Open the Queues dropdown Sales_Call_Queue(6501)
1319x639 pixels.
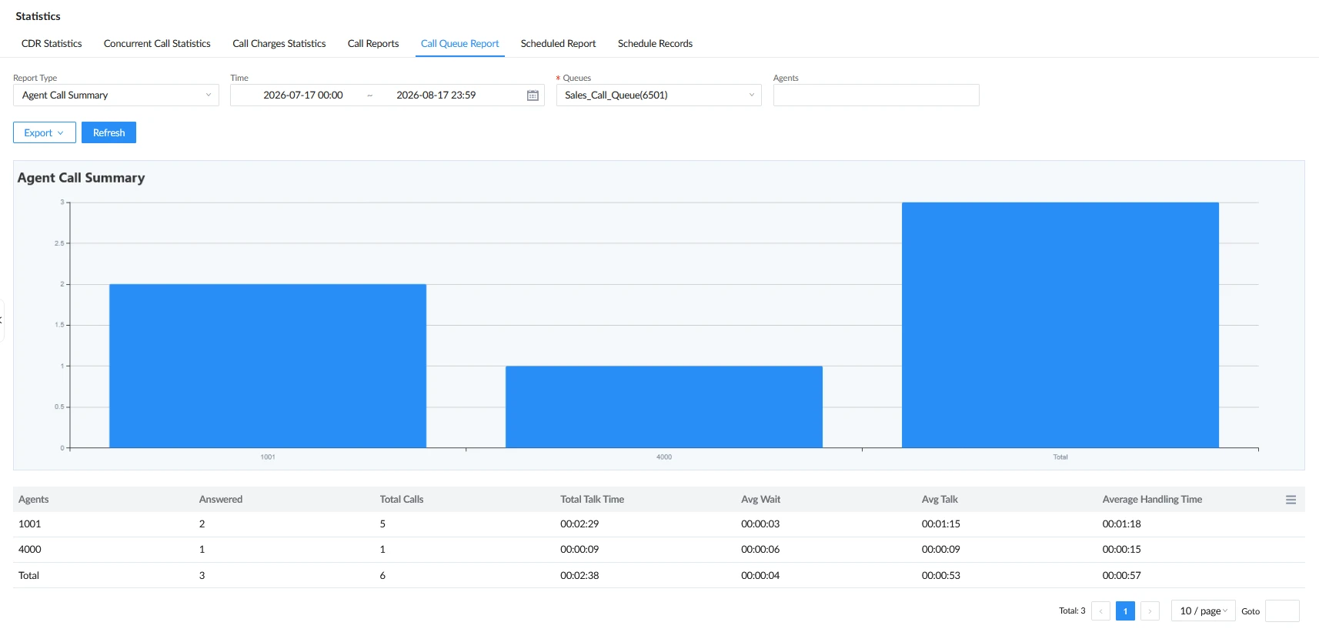659,95
